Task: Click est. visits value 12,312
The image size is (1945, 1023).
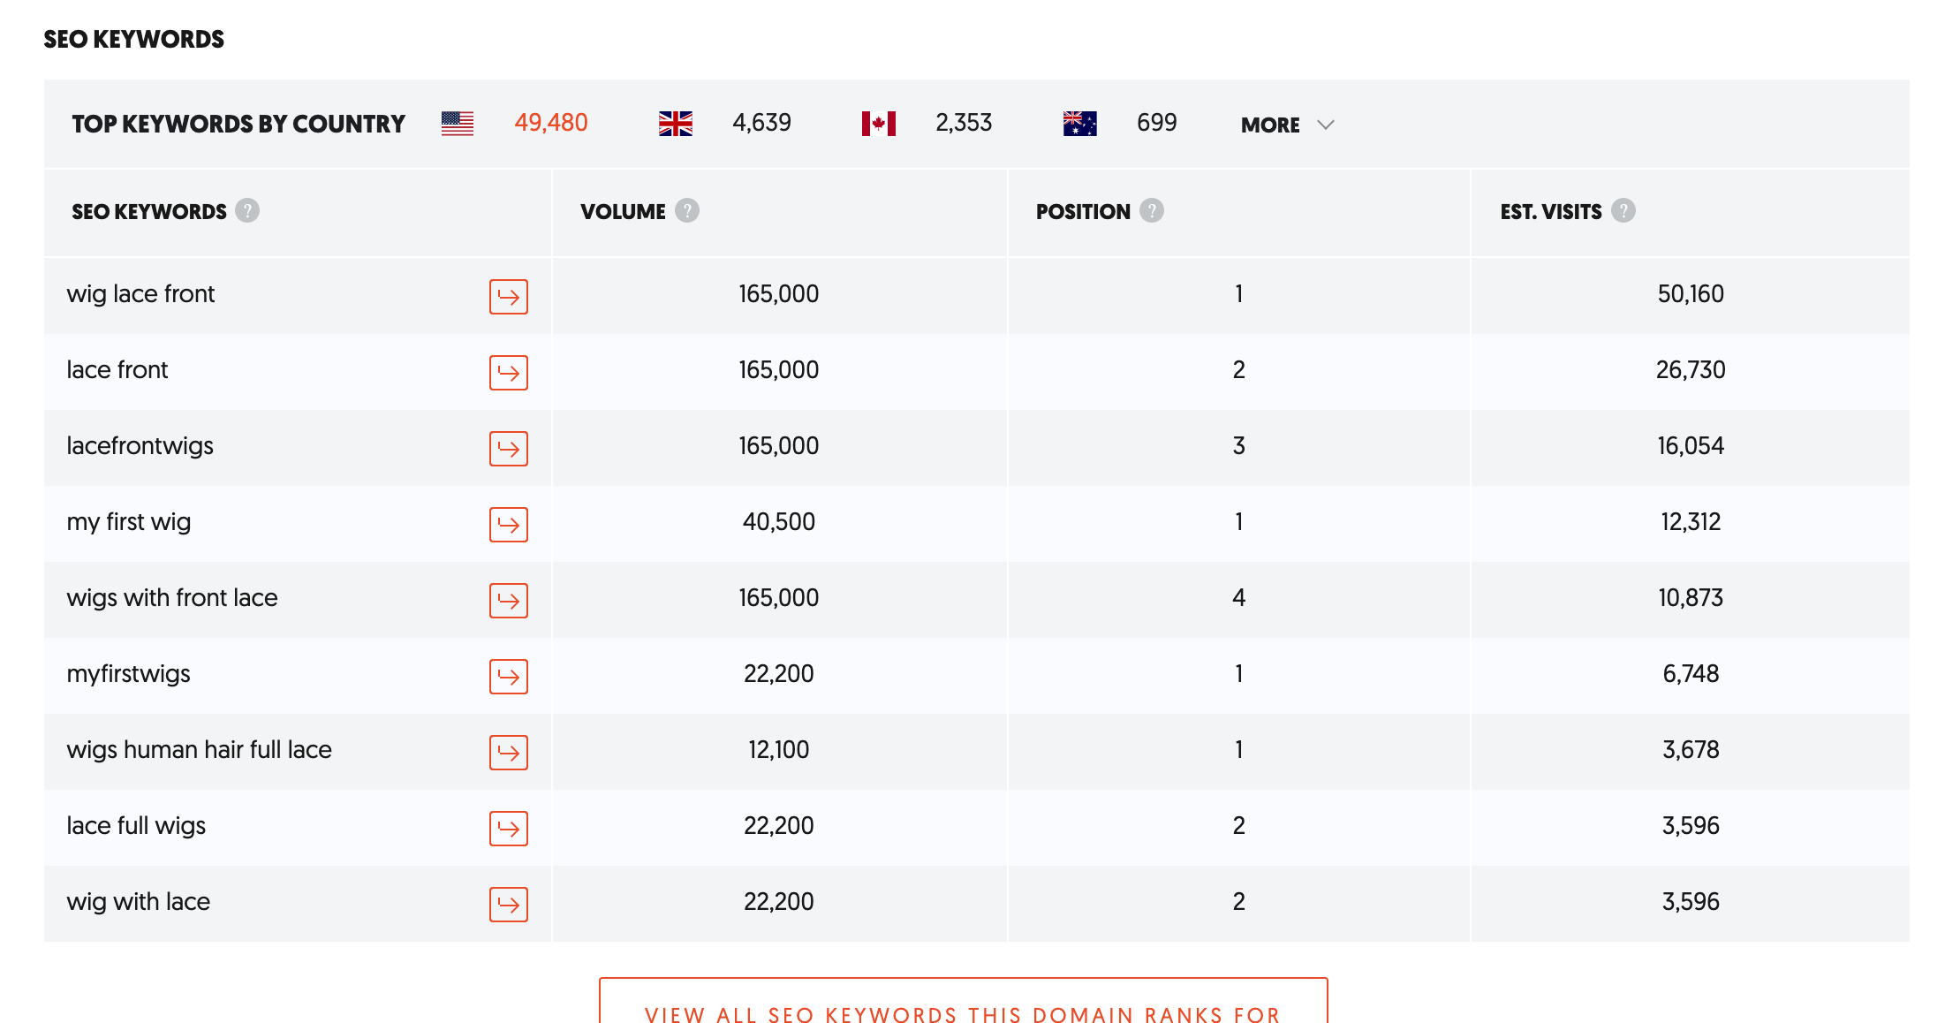Action: coord(1691,522)
